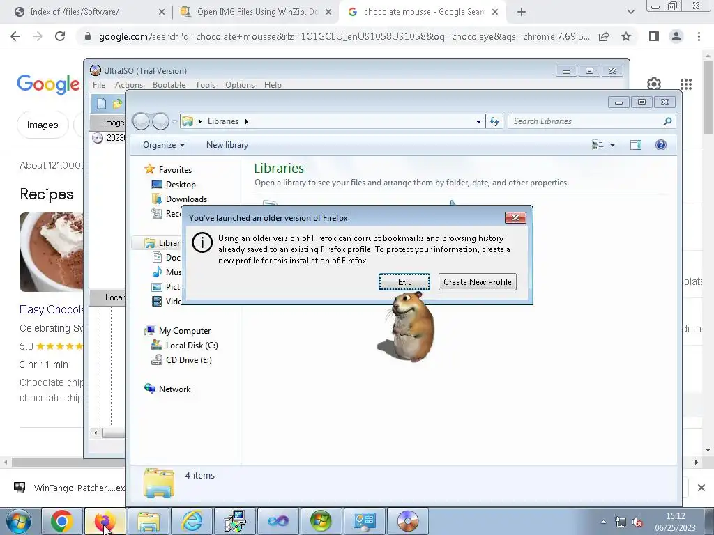
Task: Toggle the preview pane icon
Action: (x=636, y=145)
